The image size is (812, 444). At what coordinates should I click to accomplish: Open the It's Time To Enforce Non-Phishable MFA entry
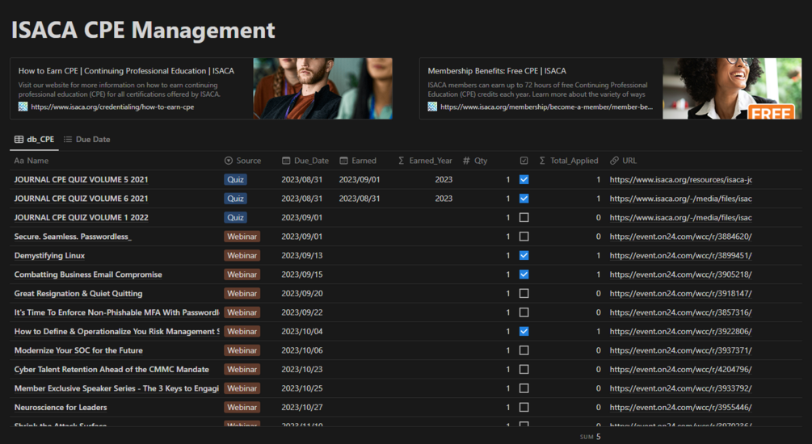click(116, 312)
